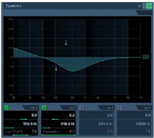Disable the eq 1 band power button

[6, 108]
